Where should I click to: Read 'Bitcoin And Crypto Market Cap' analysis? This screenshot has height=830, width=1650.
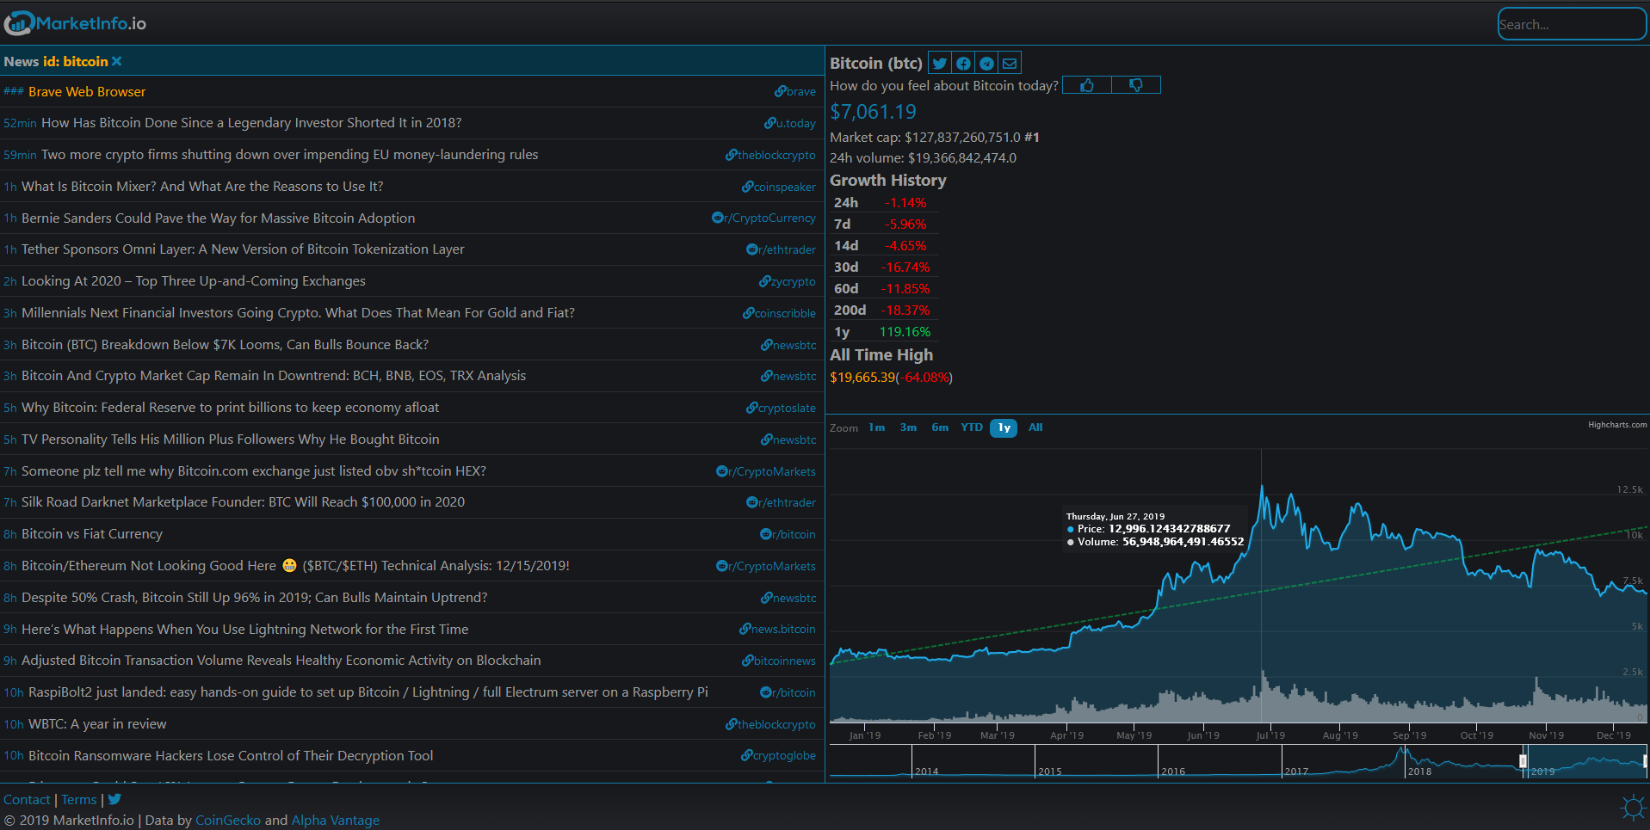click(x=274, y=376)
